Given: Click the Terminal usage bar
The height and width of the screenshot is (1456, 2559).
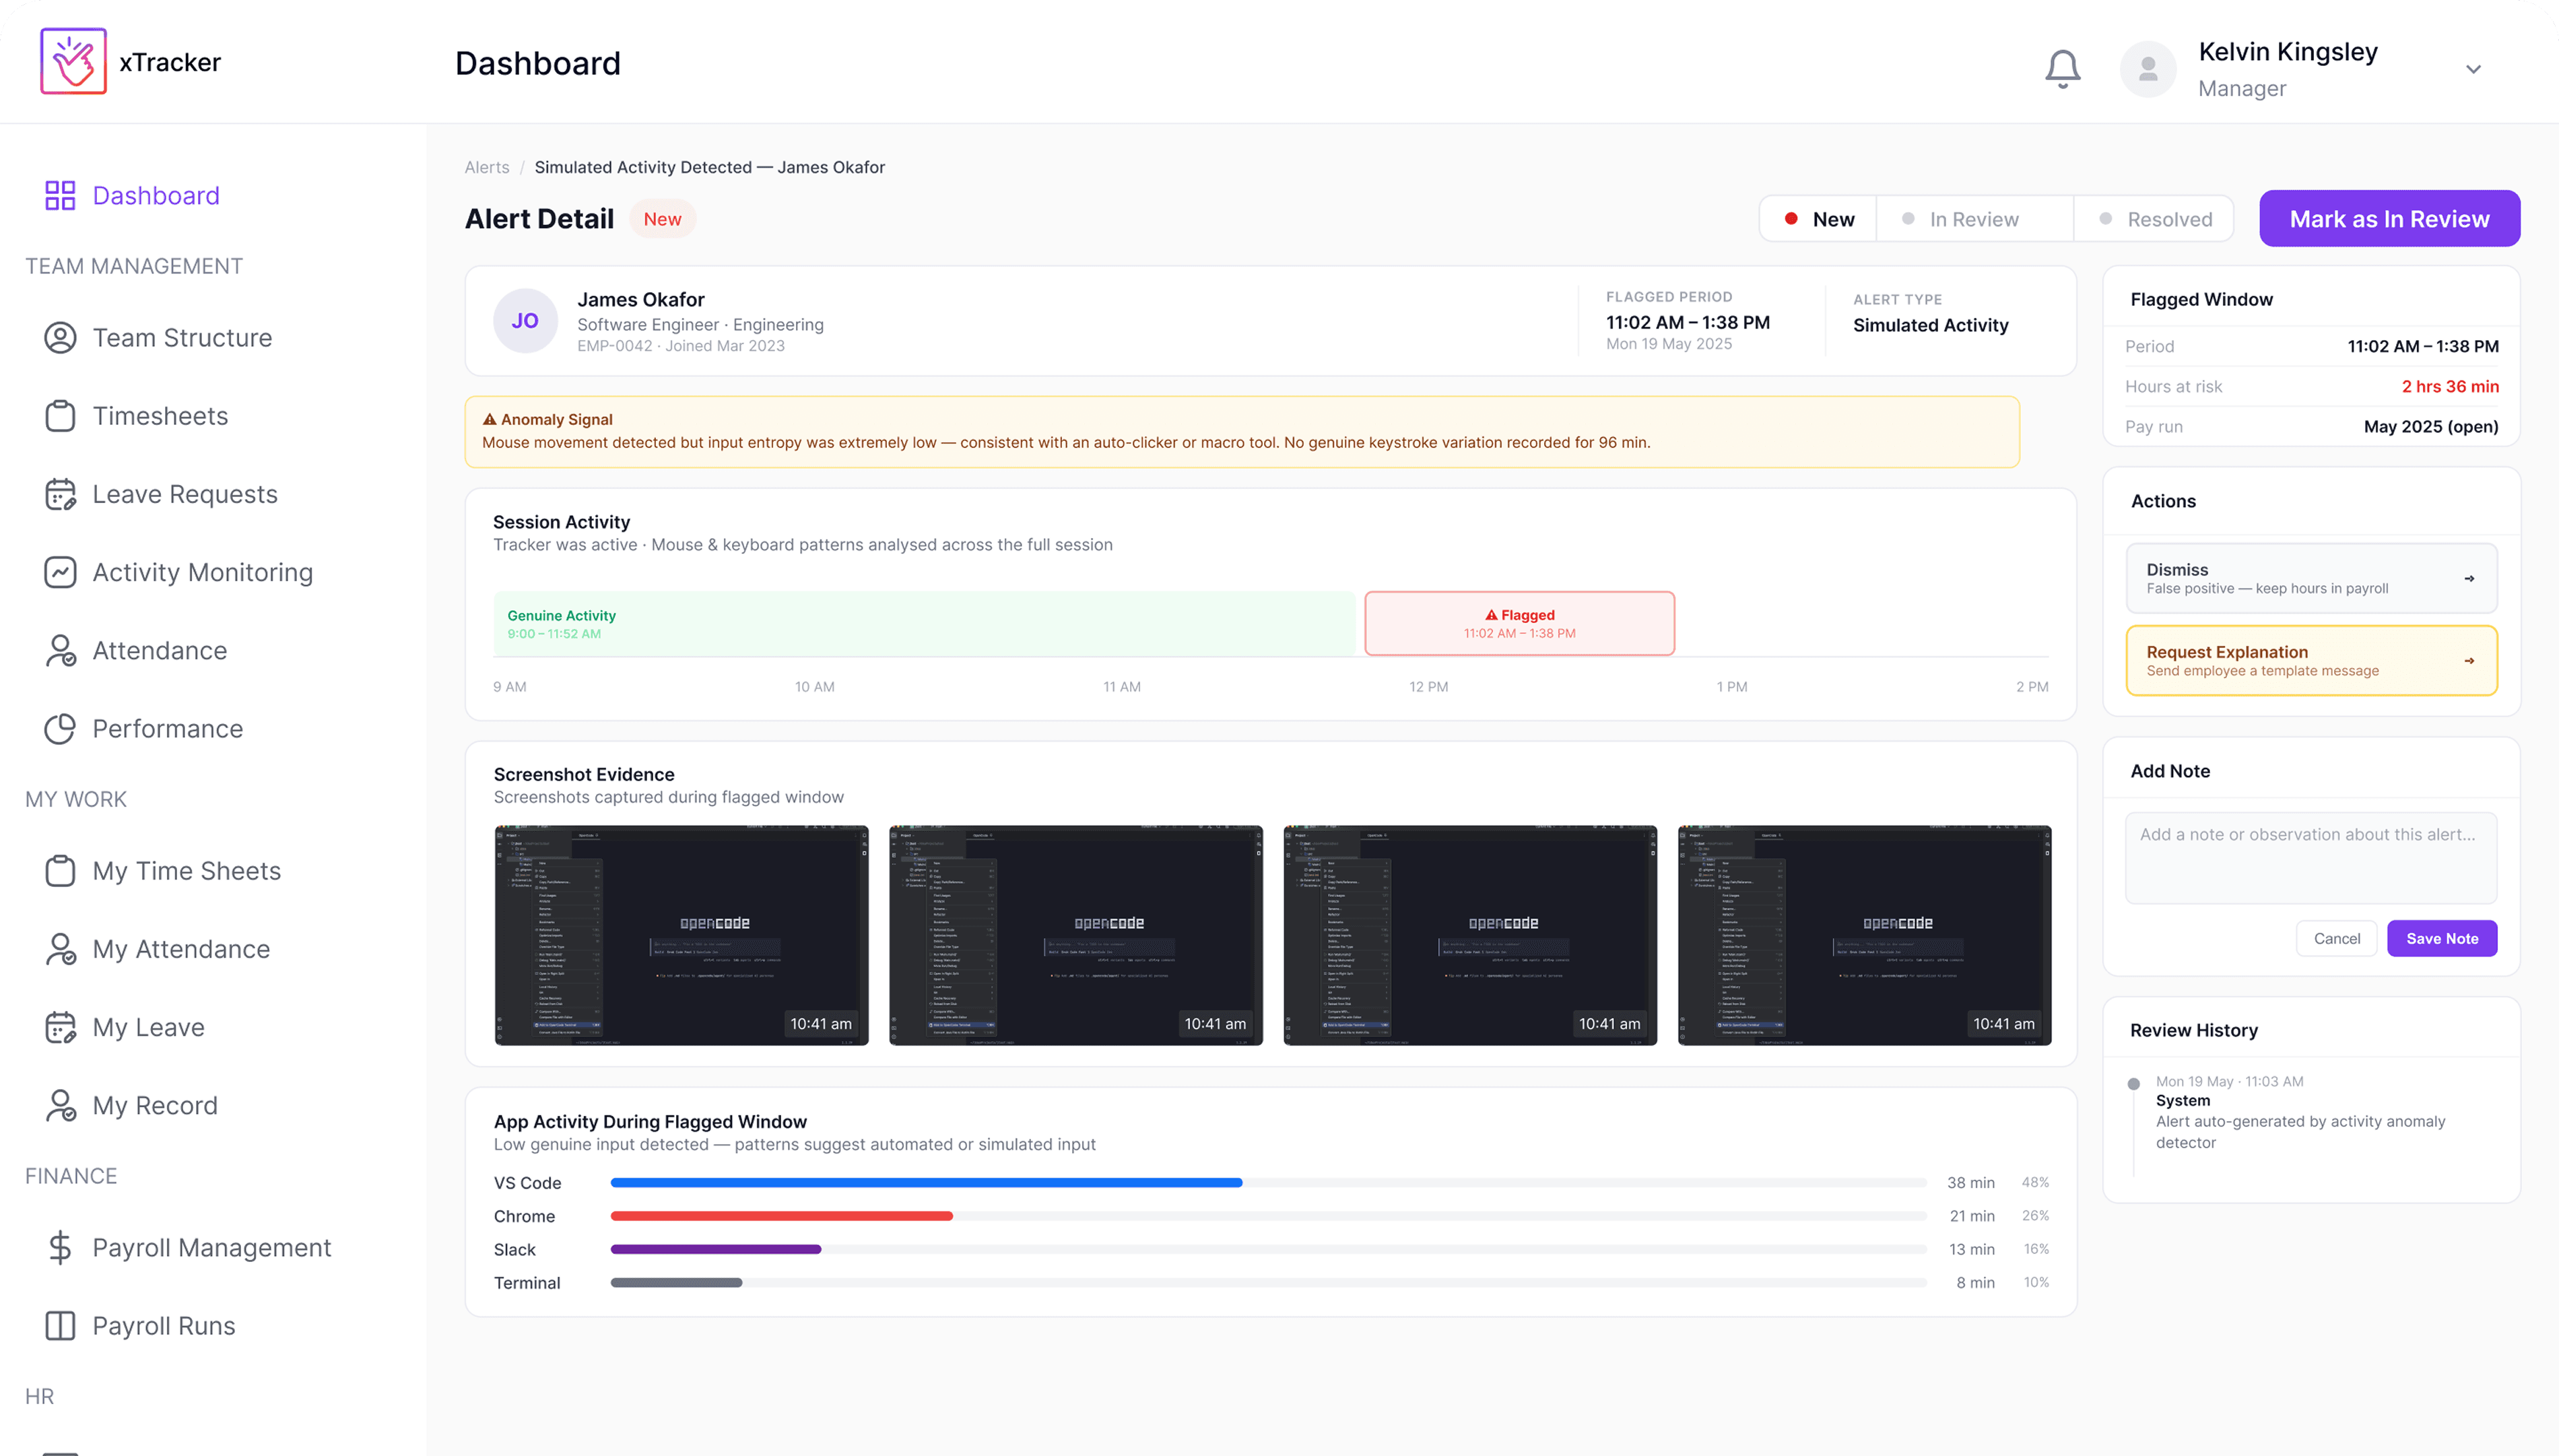Looking at the screenshot, I should tap(676, 1283).
